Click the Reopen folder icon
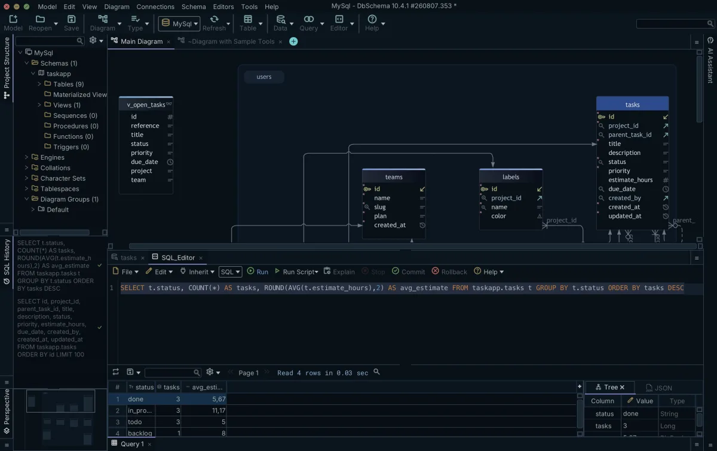717x451 pixels. coord(40,19)
